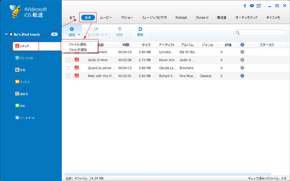Switch to the ボイスメモ tab
Viewport: 290px width, 181px height.
pos(273,18)
